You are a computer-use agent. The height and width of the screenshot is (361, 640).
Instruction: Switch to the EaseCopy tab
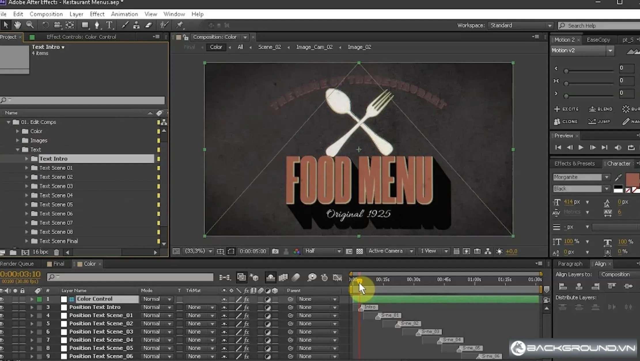pyautogui.click(x=598, y=40)
